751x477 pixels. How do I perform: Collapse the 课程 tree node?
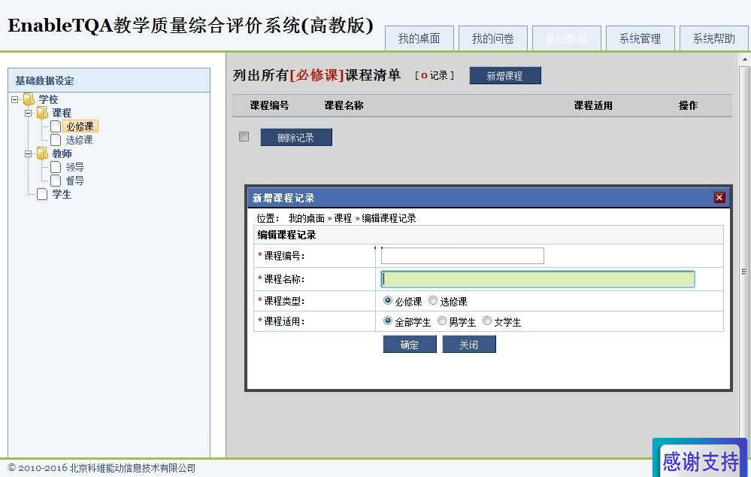coord(29,113)
